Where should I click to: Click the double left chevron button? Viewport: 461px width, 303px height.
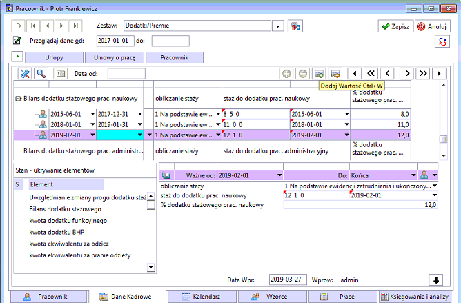371,74
